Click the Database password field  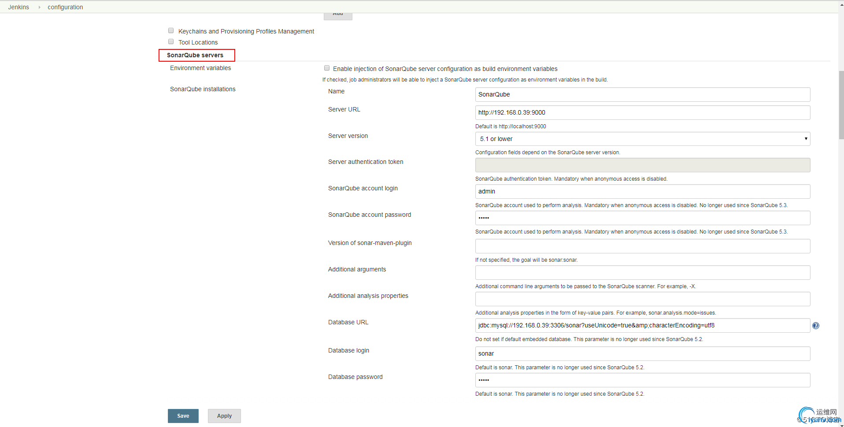click(643, 380)
